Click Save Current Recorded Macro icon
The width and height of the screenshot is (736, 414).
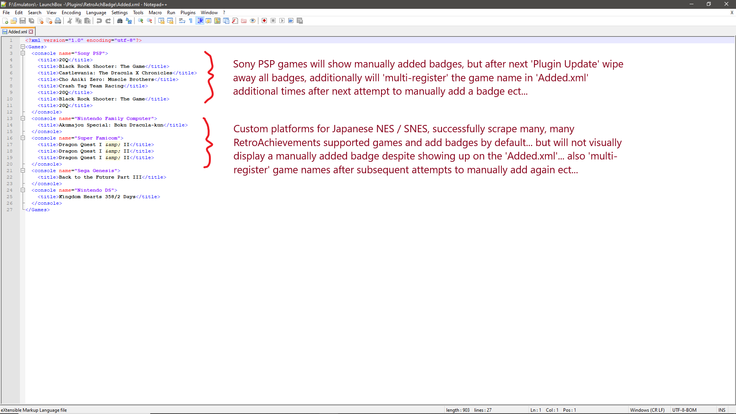pos(300,21)
